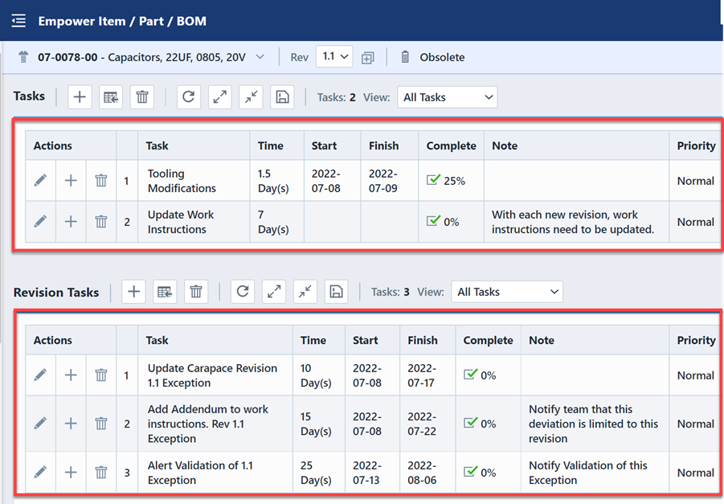This screenshot has height=504, width=724.
Task: Check complete box for Update Carapace Revision
Action: coord(471,375)
